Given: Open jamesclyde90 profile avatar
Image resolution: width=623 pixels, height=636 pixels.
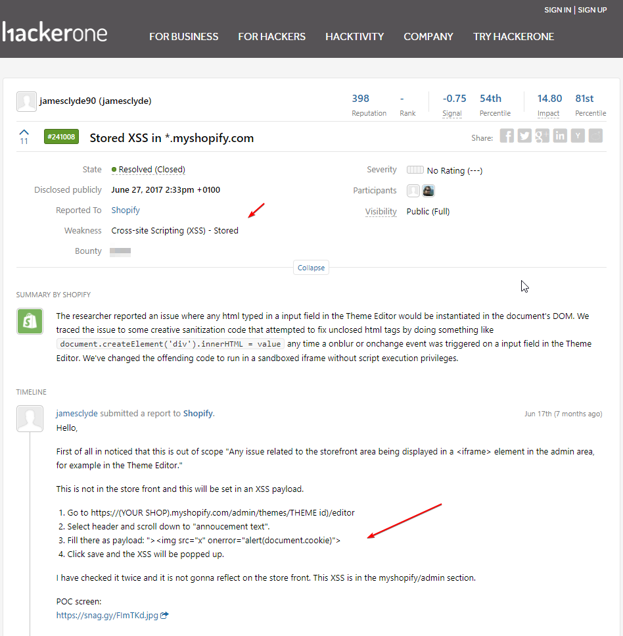Looking at the screenshot, I should (26, 101).
